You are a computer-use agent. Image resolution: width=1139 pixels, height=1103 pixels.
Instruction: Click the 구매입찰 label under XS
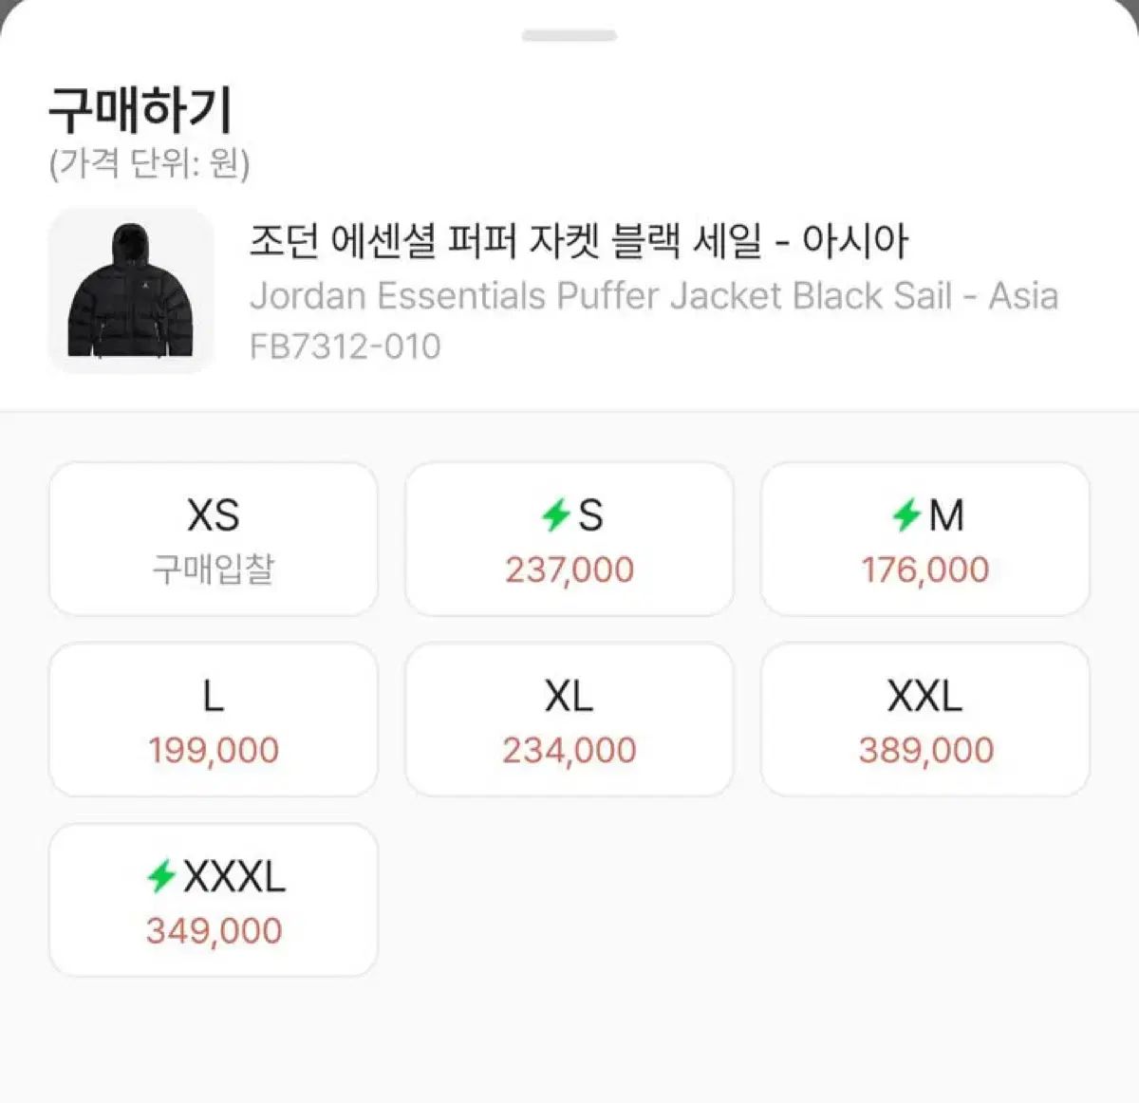214,570
